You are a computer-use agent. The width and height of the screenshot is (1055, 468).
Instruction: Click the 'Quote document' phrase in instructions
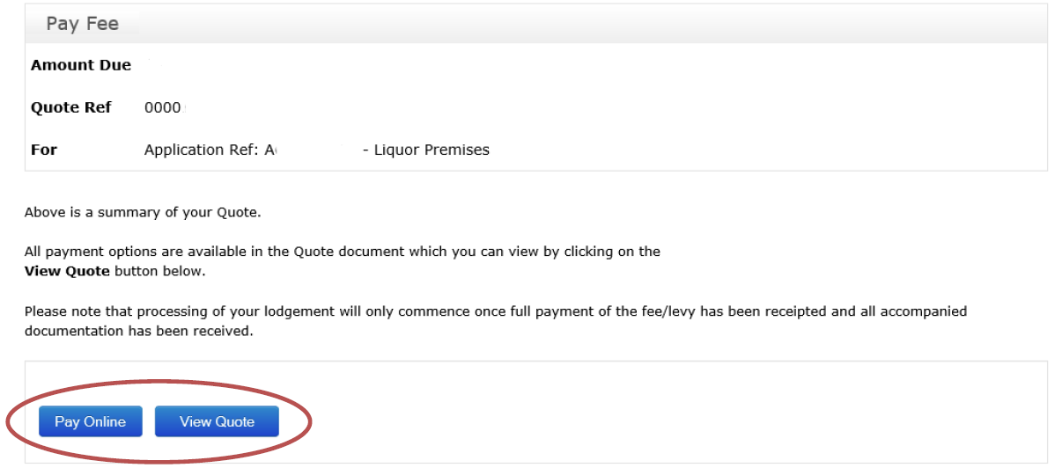click(335, 252)
